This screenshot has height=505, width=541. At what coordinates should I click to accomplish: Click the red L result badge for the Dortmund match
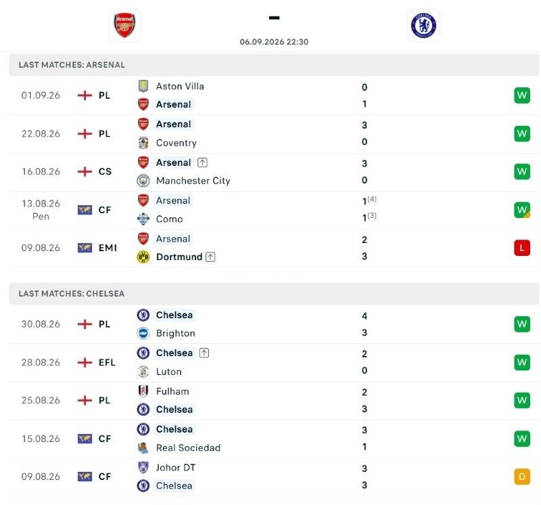[521, 248]
